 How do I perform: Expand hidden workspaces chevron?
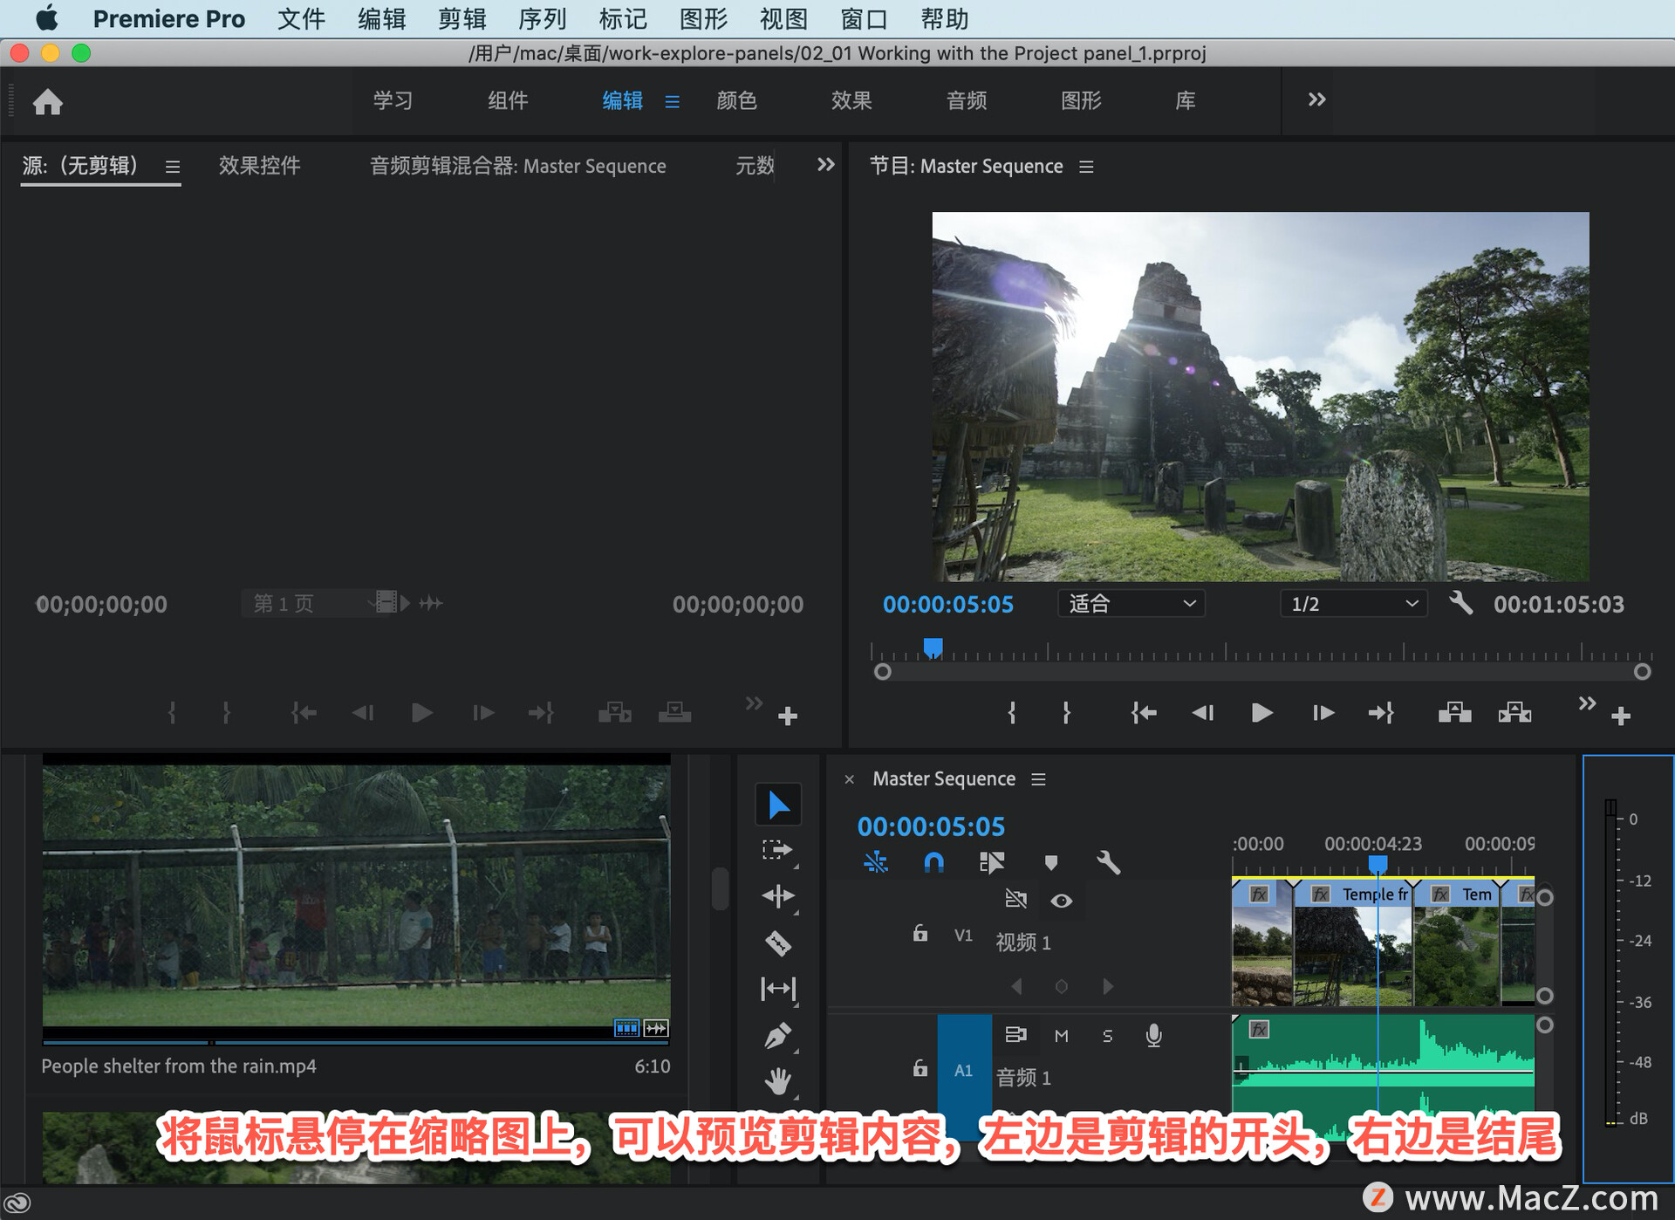point(1317,99)
